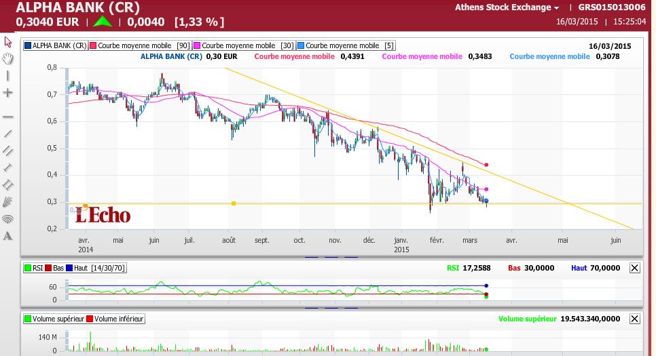Image resolution: width=656 pixels, height=356 pixels.
Task: Close the Volume indicator panel
Action: click(x=634, y=319)
